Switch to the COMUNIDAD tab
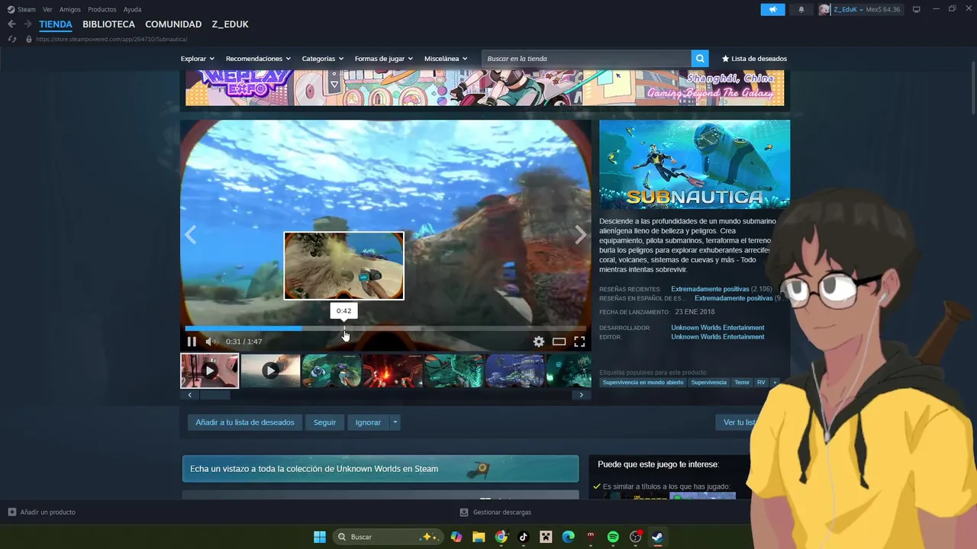Viewport: 977px width, 549px height. point(173,24)
